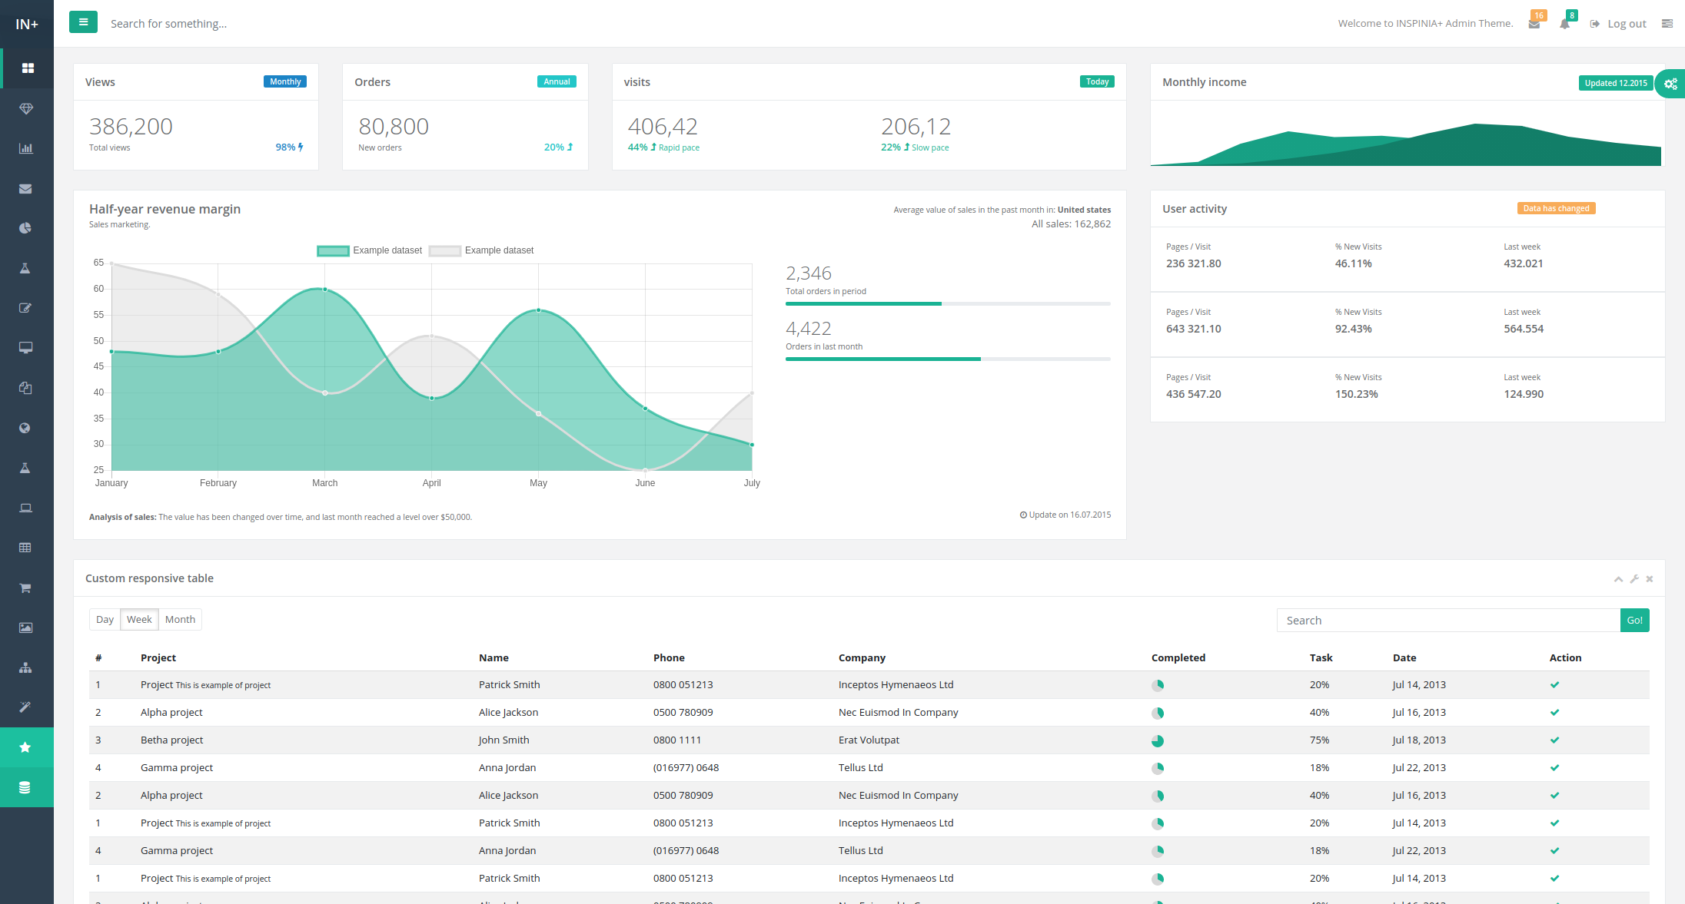1685x904 pixels.
Task: Open the pie chart Metrics sidebar icon
Action: 25,228
